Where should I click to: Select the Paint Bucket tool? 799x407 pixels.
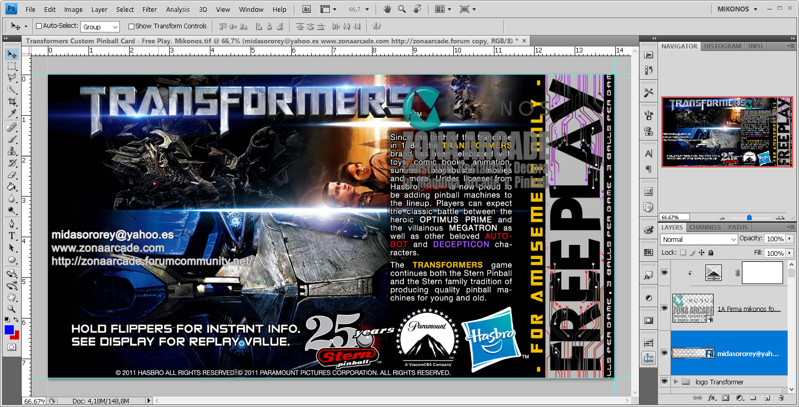[x=12, y=187]
